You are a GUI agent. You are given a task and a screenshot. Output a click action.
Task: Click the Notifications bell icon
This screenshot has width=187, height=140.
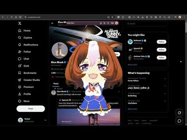click(19, 45)
